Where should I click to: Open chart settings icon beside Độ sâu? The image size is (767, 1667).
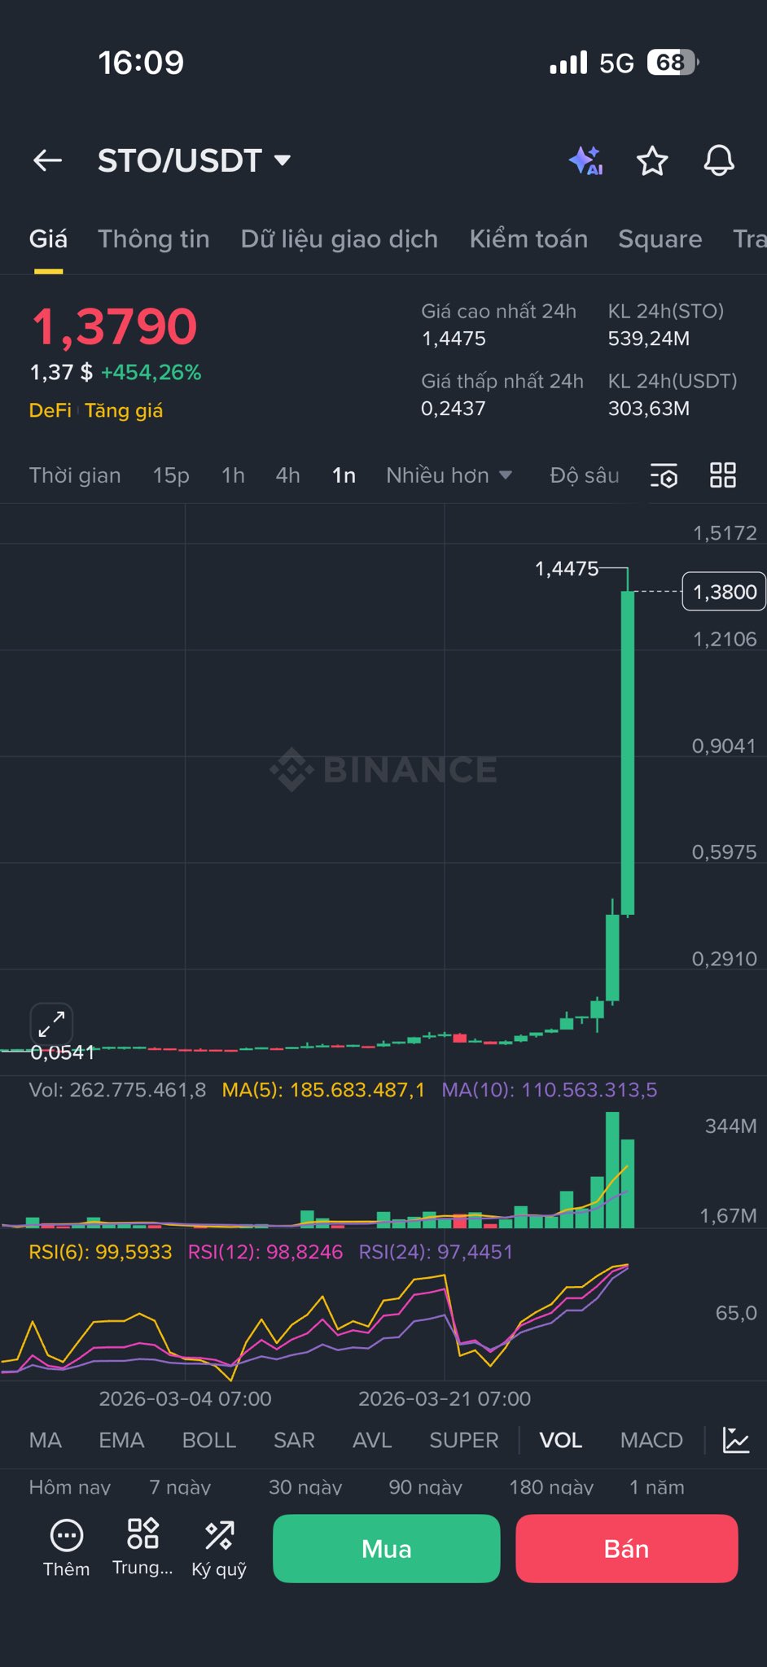coord(664,475)
